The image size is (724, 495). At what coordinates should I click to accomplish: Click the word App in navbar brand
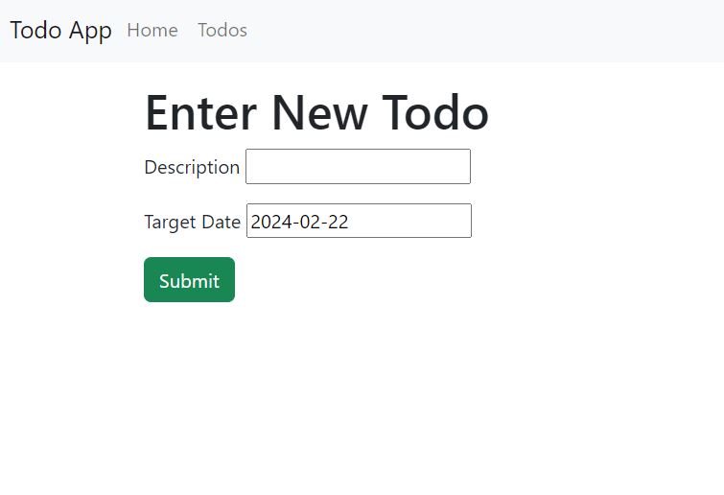tap(90, 32)
